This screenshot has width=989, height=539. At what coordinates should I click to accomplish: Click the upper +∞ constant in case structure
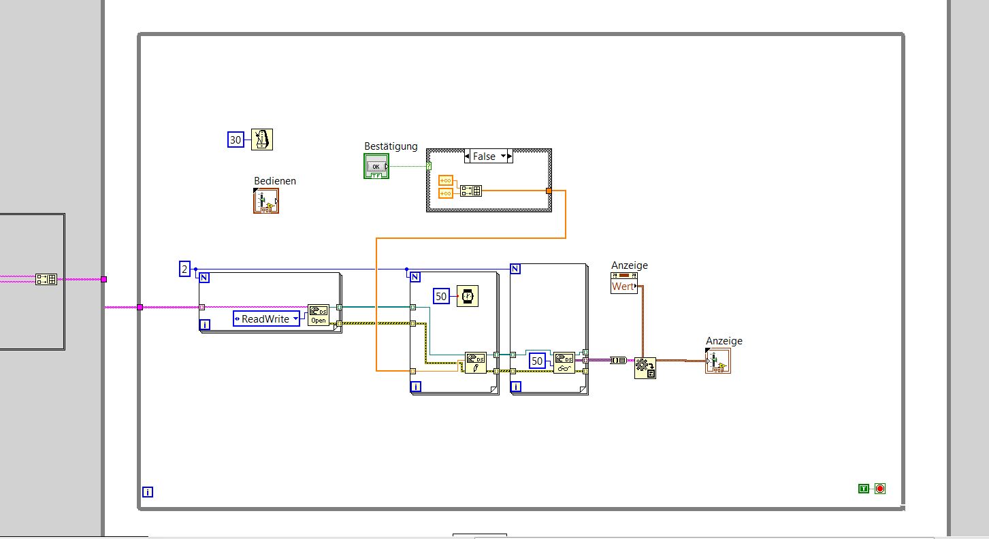[446, 180]
